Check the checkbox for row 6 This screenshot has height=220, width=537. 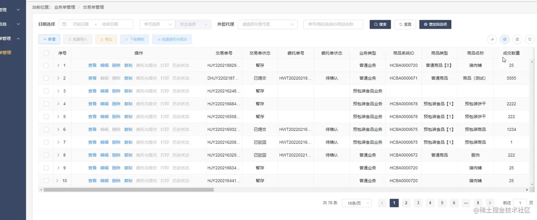46,129
